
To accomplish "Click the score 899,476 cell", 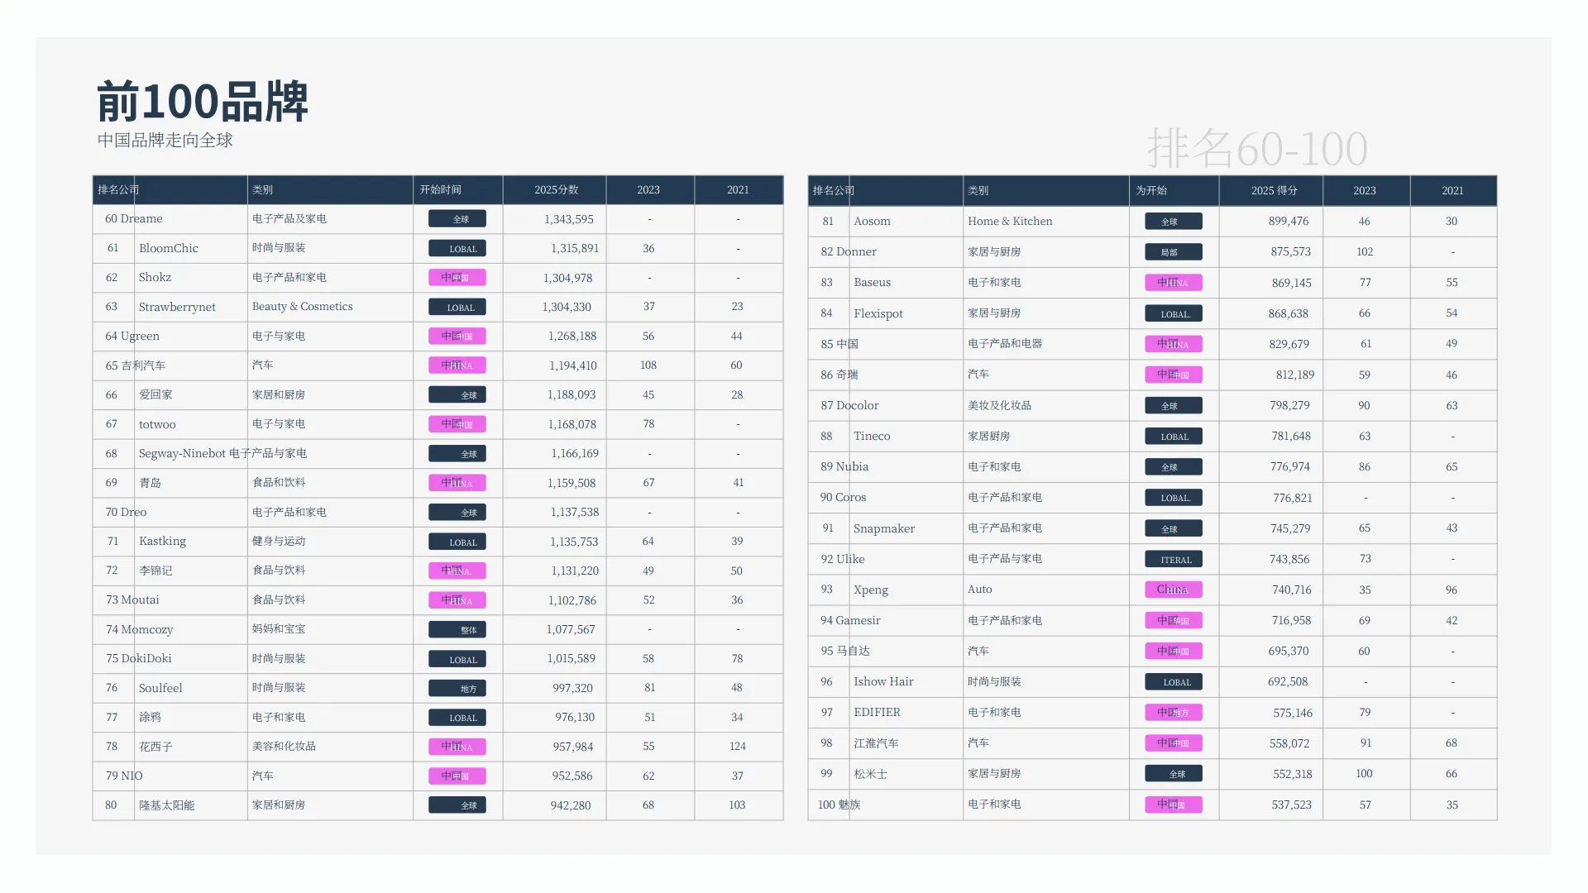I will coord(1288,222).
